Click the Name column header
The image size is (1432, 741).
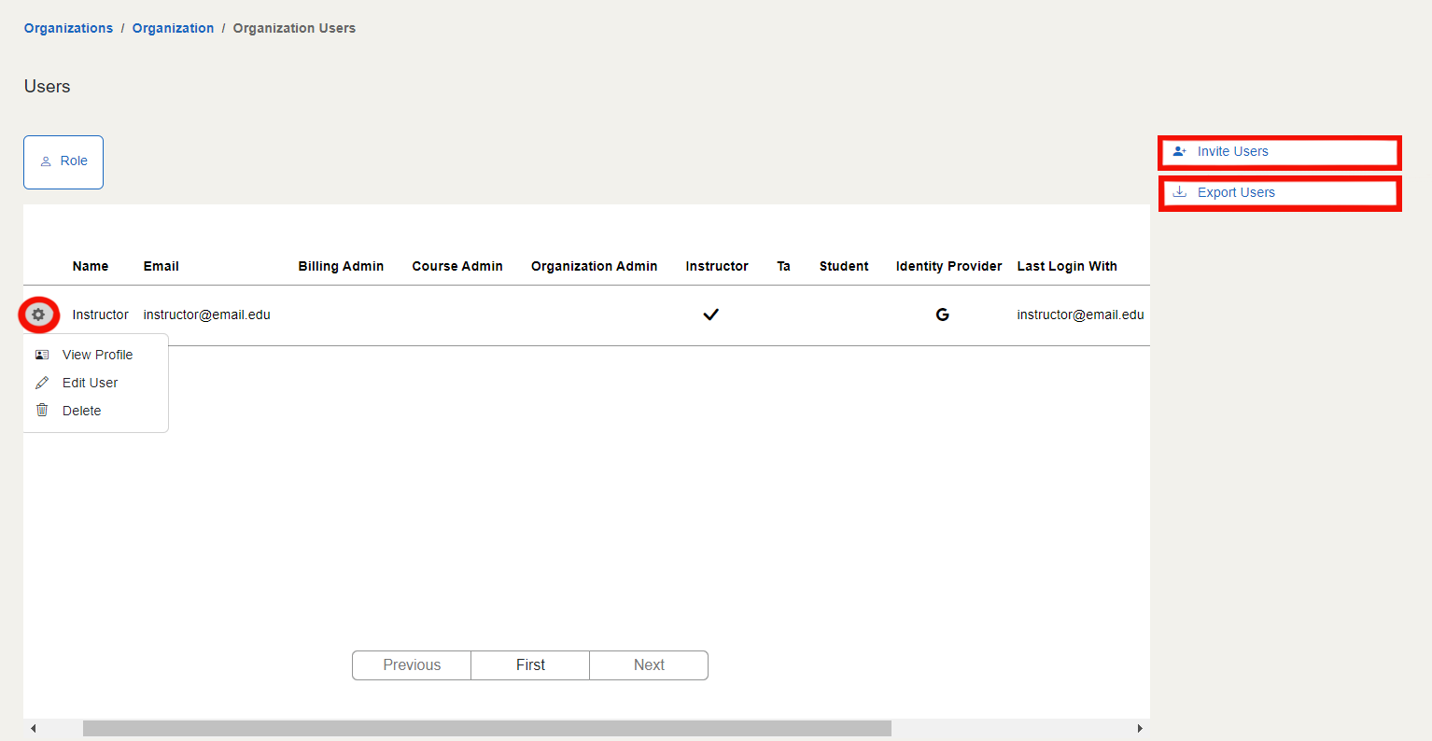pos(91,266)
